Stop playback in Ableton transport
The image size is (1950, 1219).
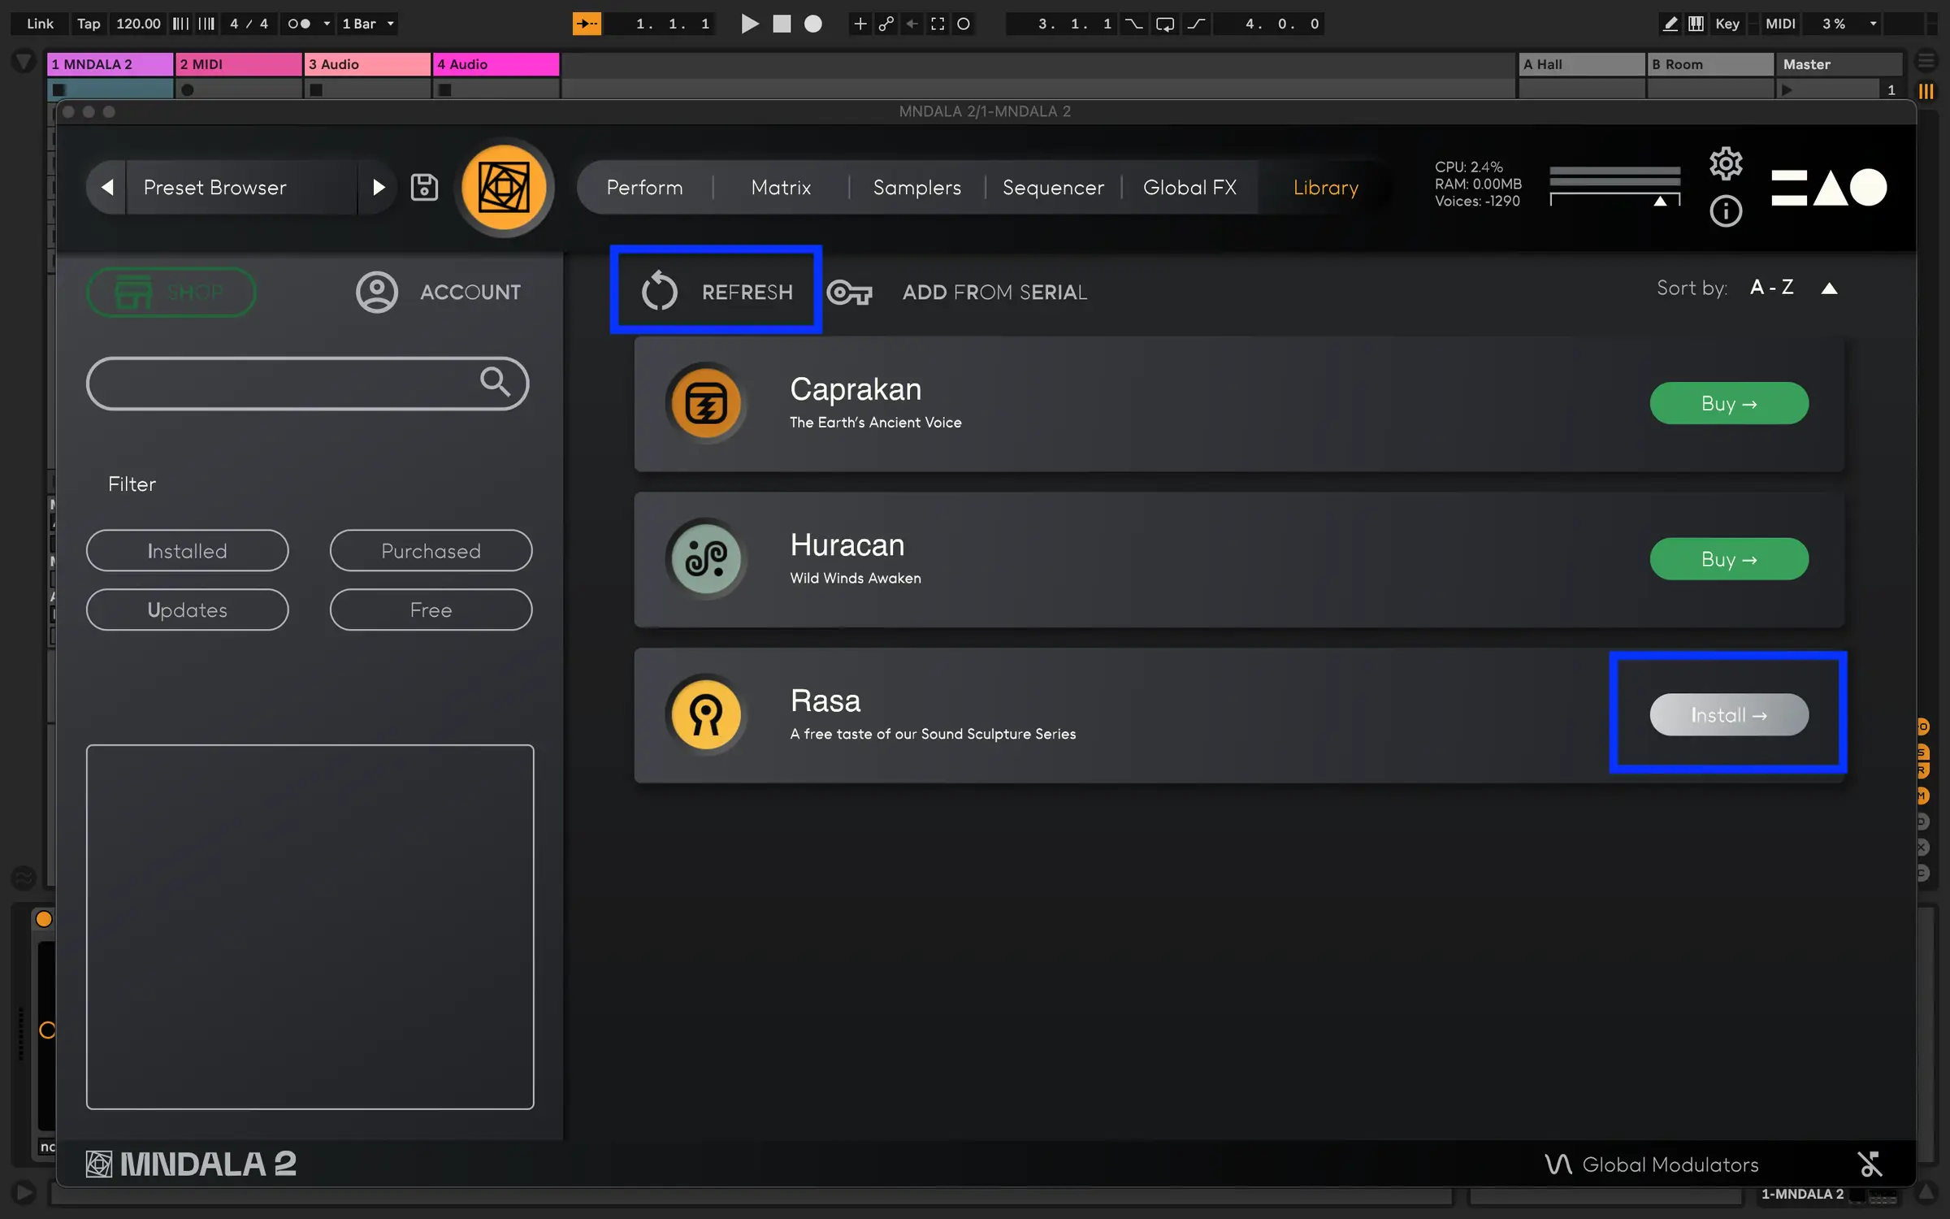click(x=782, y=24)
